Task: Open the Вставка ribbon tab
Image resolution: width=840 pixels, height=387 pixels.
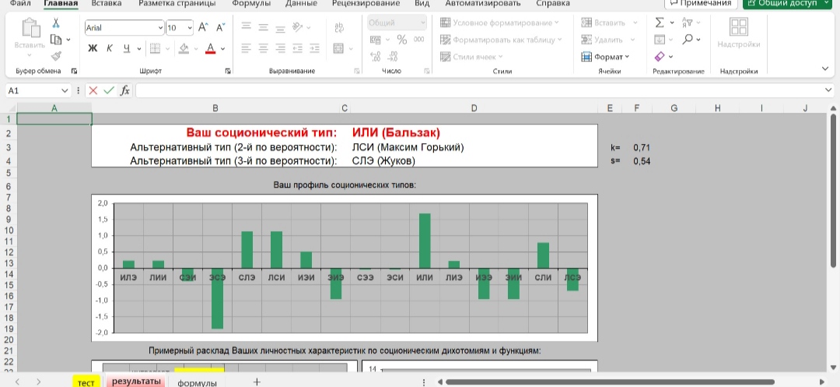Action: [x=107, y=3]
